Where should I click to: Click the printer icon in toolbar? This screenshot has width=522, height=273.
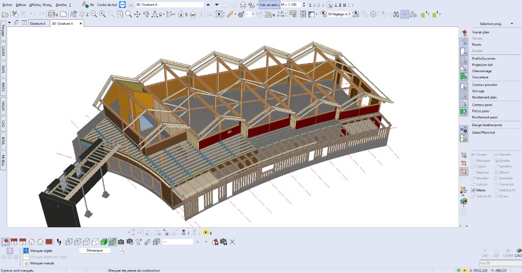click(51, 14)
